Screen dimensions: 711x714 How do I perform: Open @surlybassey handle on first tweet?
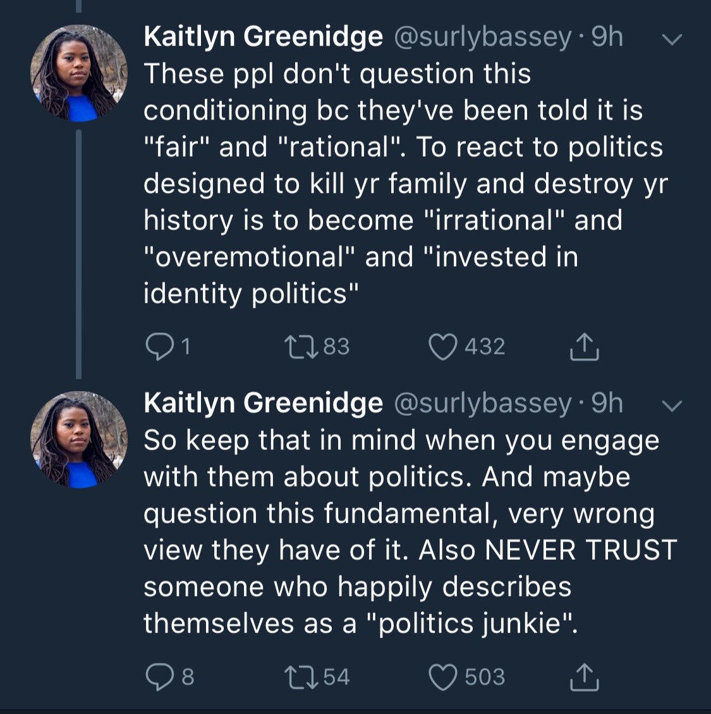483,37
